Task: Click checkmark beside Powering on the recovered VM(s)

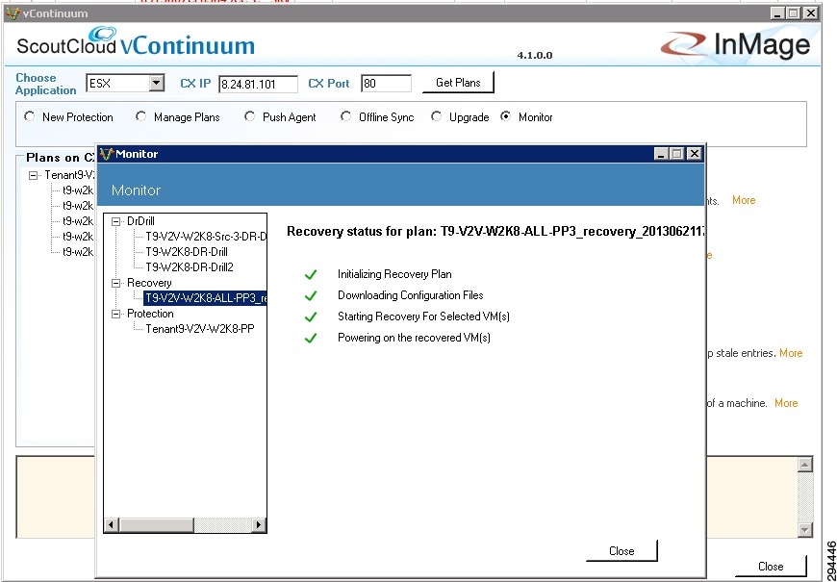Action: tap(310, 338)
